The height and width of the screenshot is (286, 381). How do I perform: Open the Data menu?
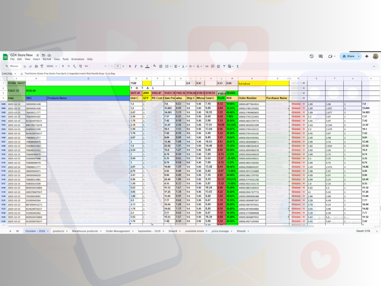coord(57,59)
